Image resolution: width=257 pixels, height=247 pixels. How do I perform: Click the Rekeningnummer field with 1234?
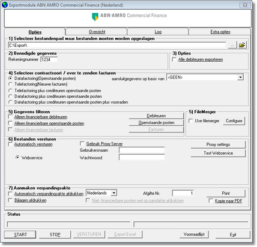pyautogui.click(x=49, y=59)
